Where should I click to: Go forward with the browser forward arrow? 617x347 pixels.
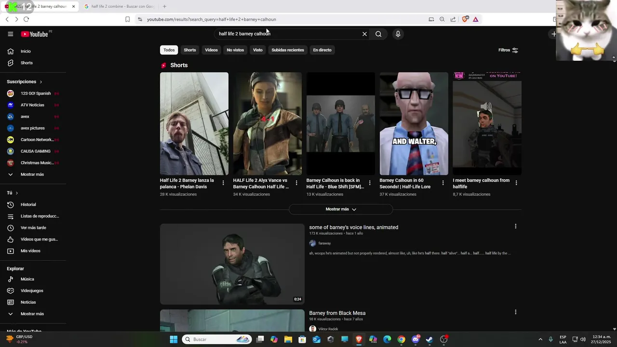click(x=16, y=19)
